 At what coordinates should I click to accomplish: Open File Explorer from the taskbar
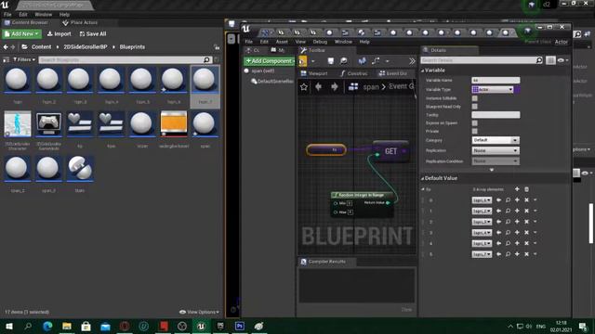click(67, 326)
